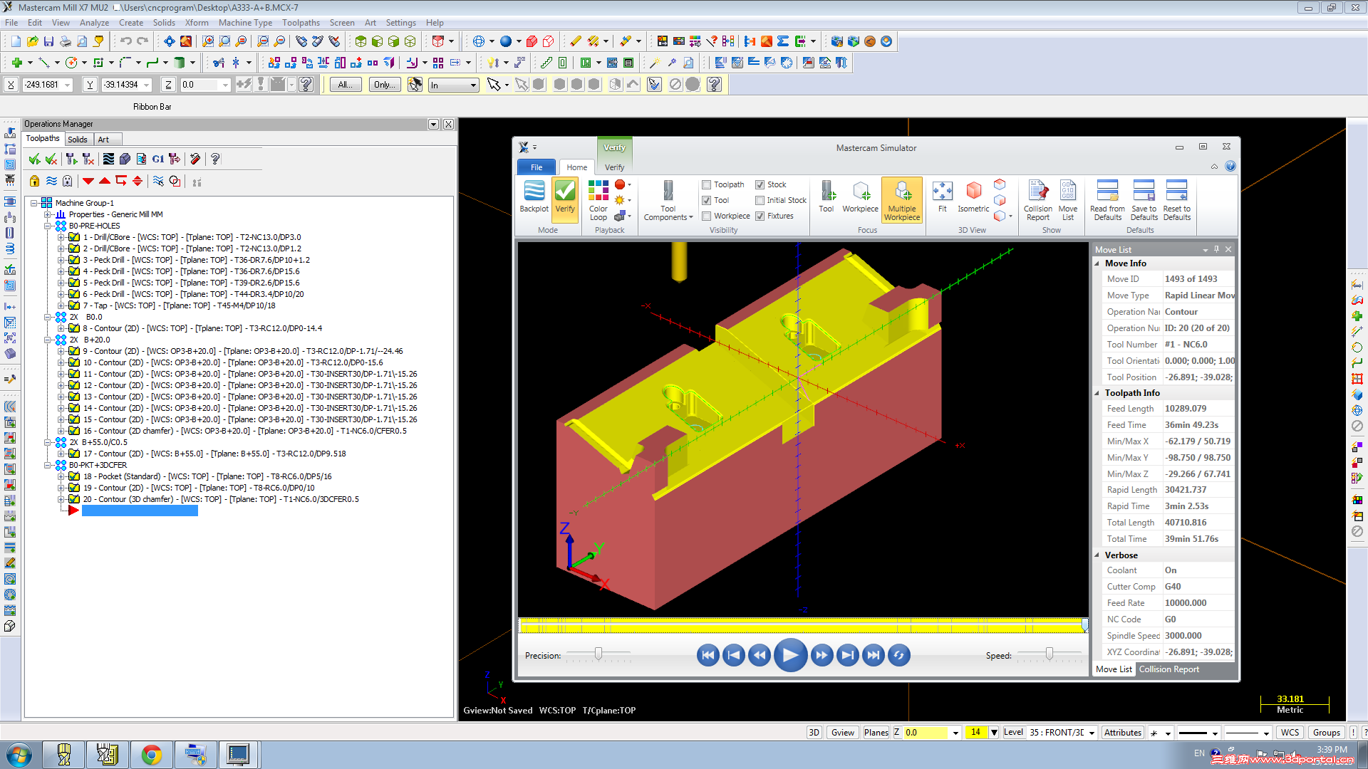The height and width of the screenshot is (769, 1368).
Task: Open the Analyze menu
Action: point(94,23)
